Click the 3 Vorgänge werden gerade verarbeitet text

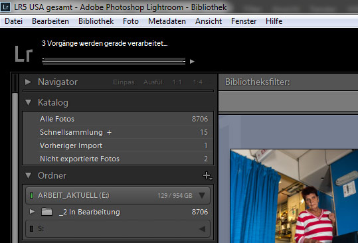tap(105, 43)
